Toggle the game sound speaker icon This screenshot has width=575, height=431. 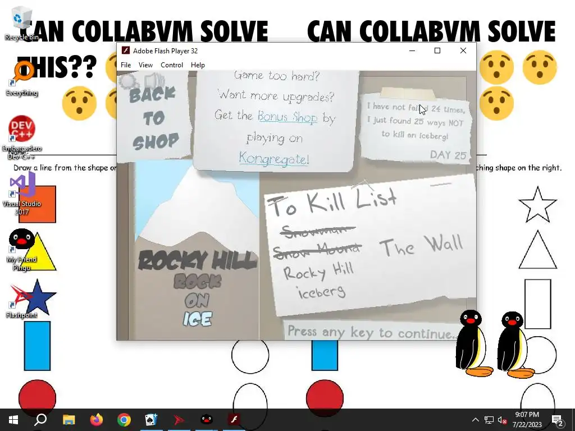coord(154,80)
